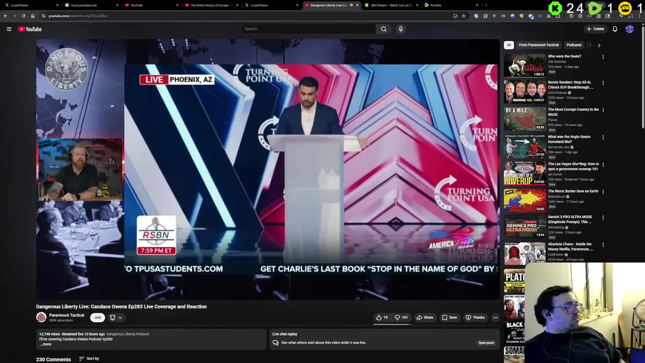This screenshot has width=645, height=363.
Task: Open options menu for the Anglo-Saxon homeland video
Action: point(603,138)
